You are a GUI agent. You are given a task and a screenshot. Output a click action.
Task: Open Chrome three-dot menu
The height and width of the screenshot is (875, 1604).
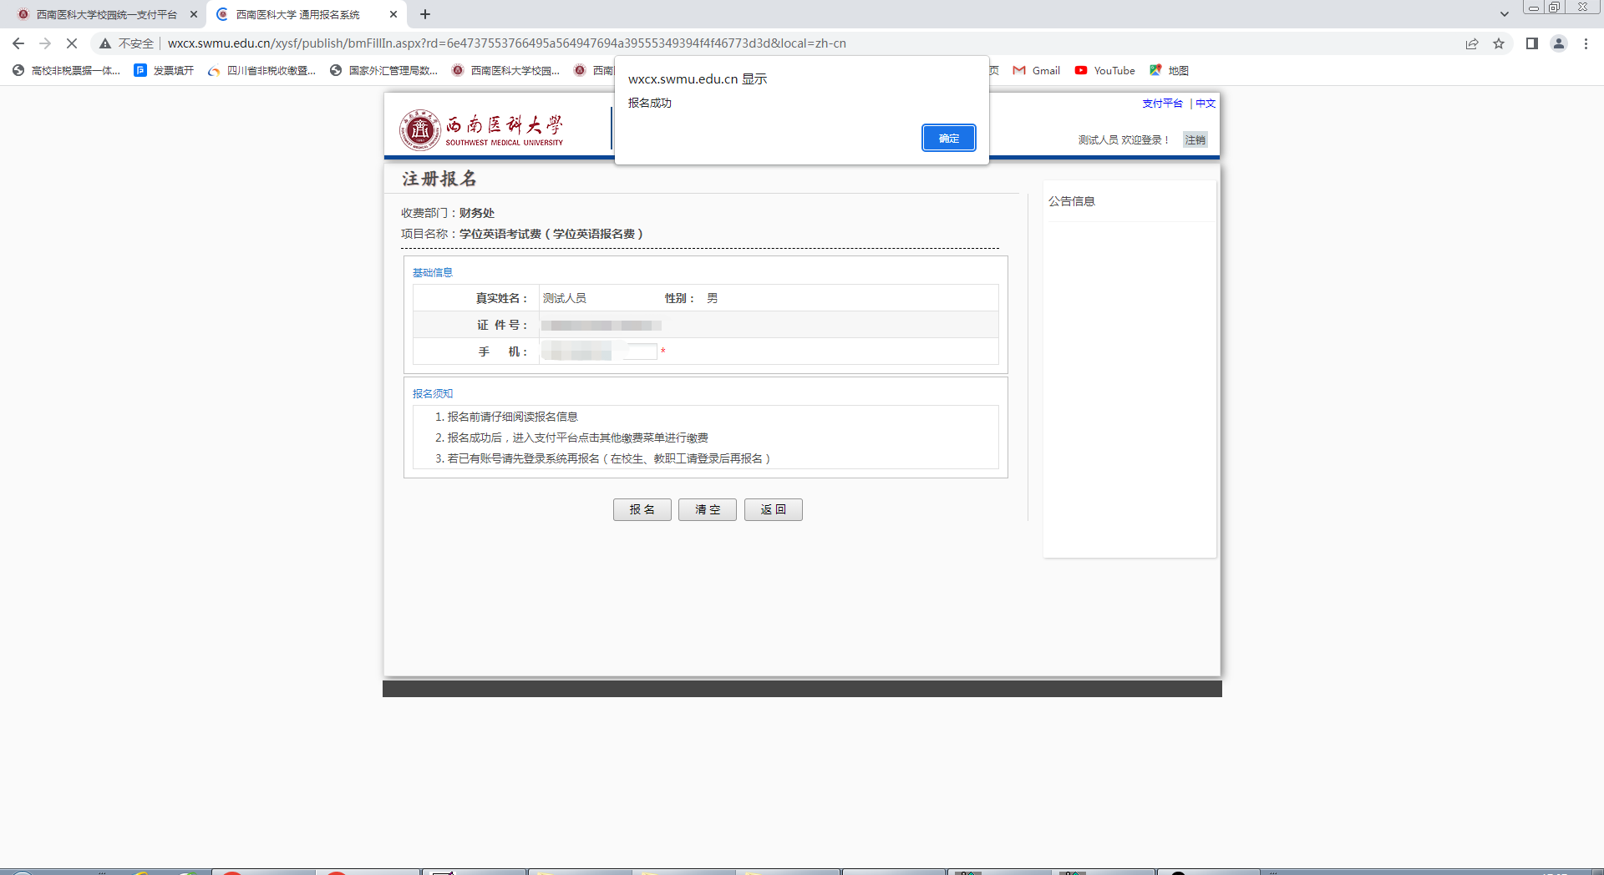coord(1586,43)
